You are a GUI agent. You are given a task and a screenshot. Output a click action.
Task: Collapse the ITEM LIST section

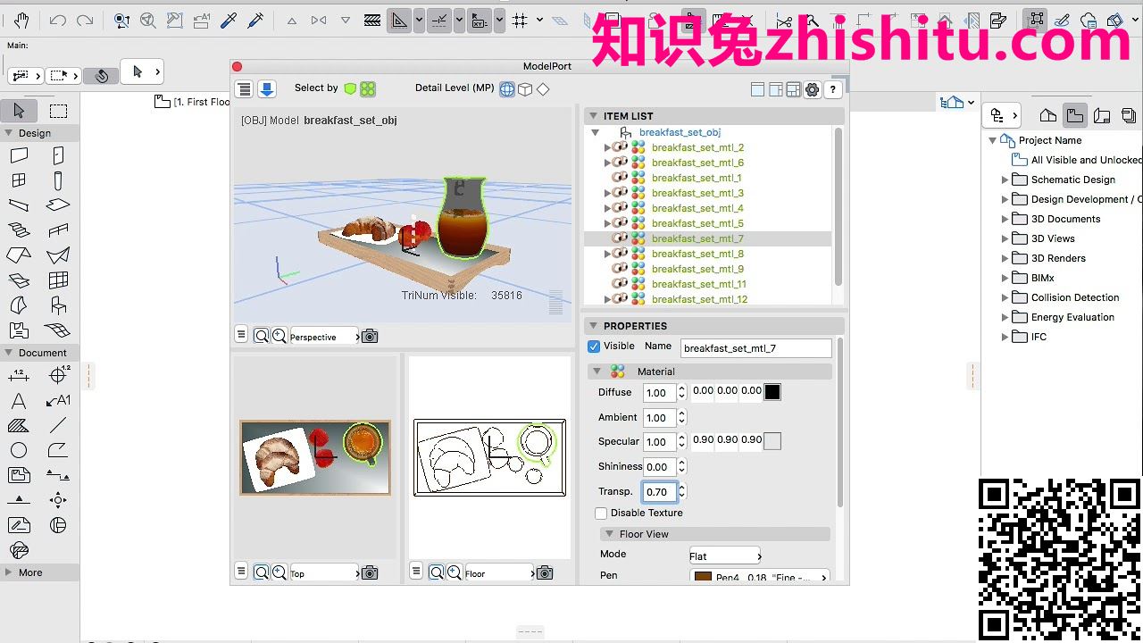pos(592,116)
